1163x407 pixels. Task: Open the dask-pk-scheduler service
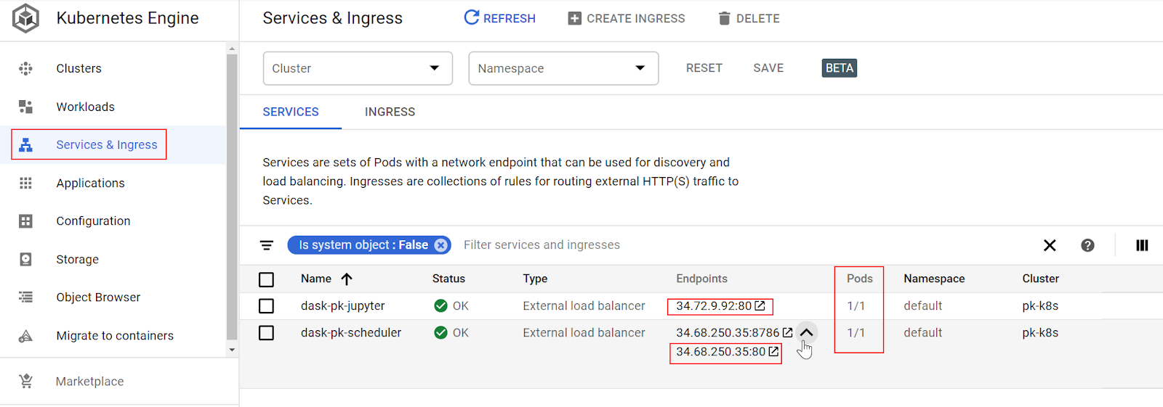pyautogui.click(x=351, y=332)
